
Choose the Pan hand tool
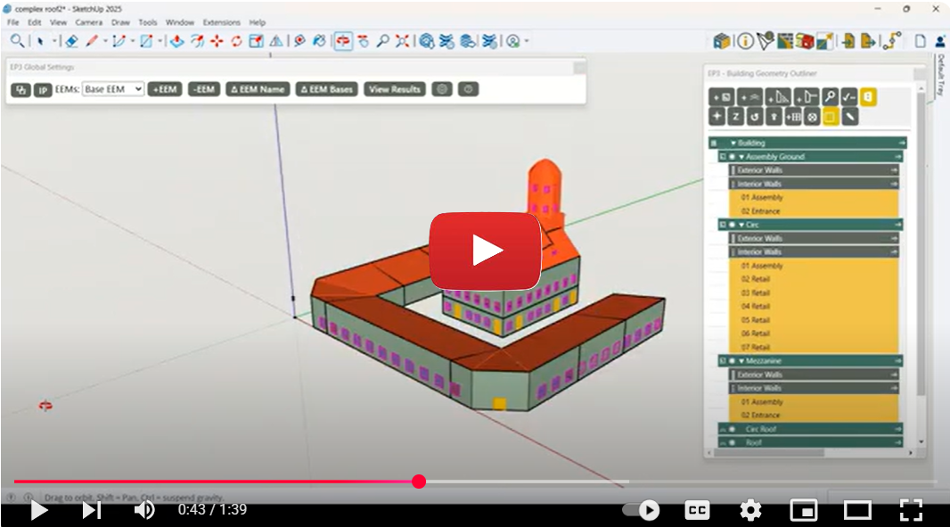pyautogui.click(x=364, y=41)
